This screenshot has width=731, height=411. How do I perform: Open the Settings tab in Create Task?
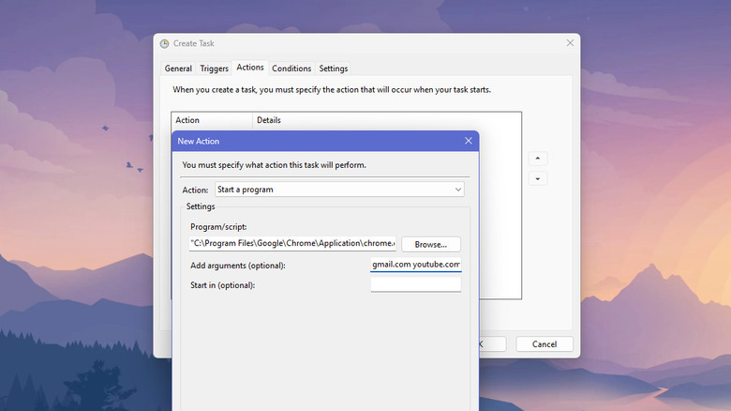point(334,68)
